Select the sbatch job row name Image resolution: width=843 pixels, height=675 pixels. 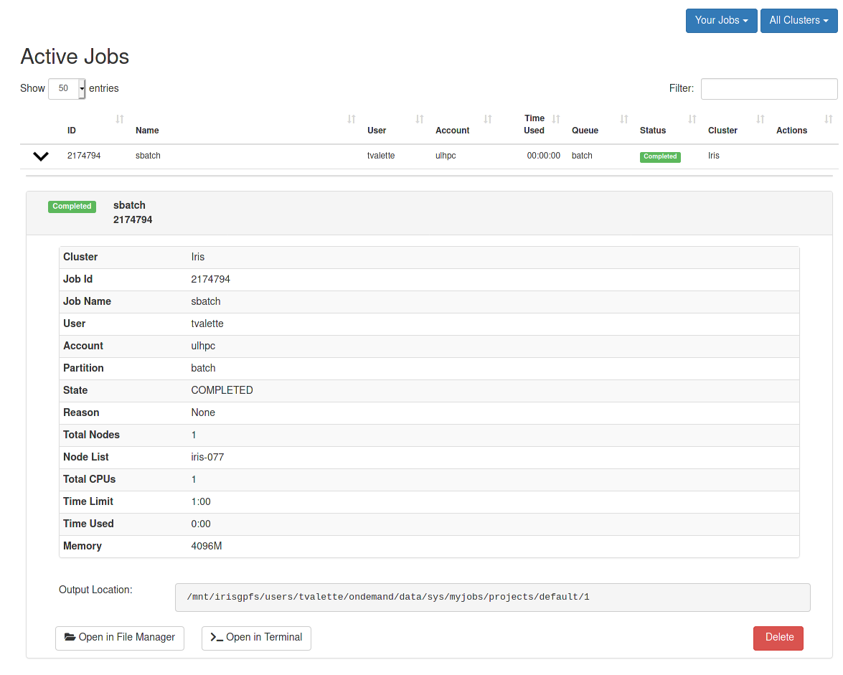[148, 156]
